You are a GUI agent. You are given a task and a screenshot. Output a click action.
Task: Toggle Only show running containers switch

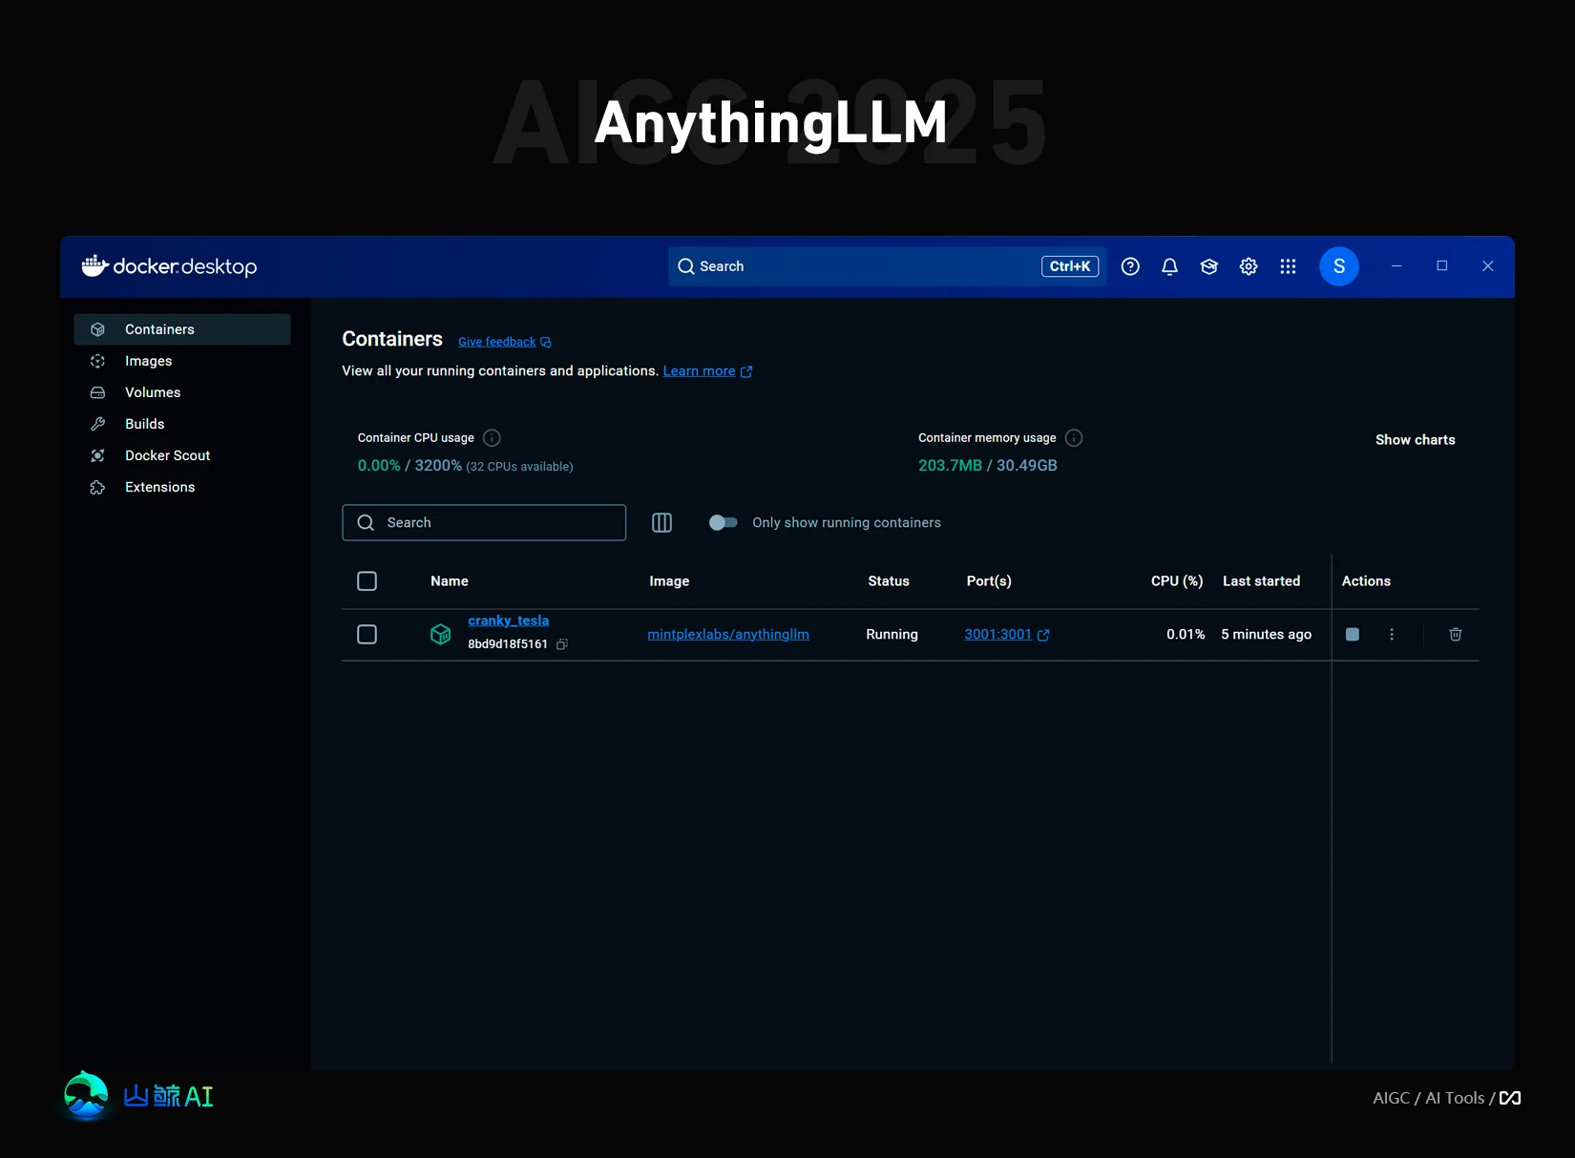point(723,522)
